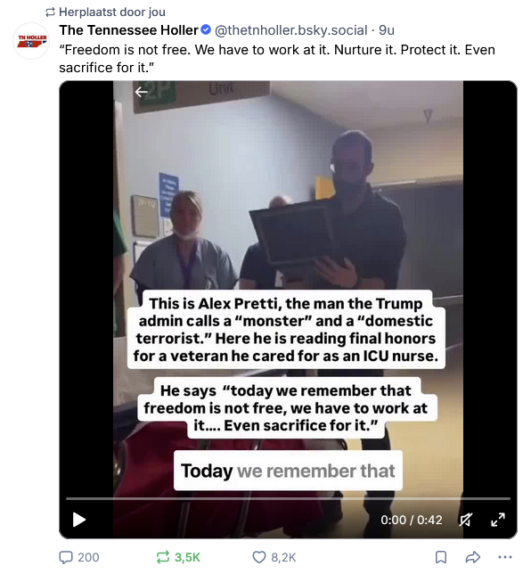Click the "Herplaatst door jou" label

point(112,12)
